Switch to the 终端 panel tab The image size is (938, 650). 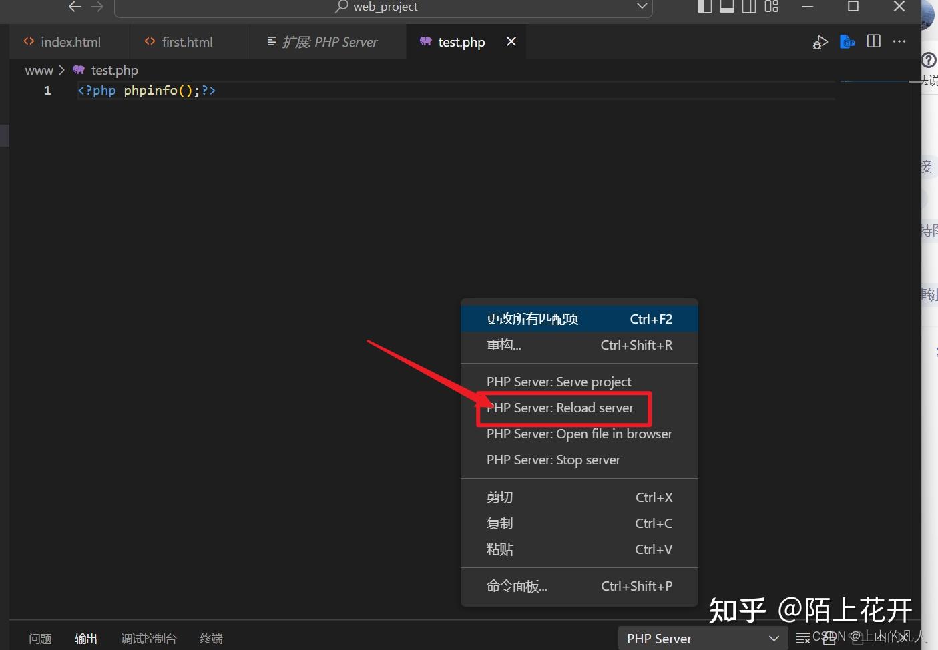coord(210,638)
